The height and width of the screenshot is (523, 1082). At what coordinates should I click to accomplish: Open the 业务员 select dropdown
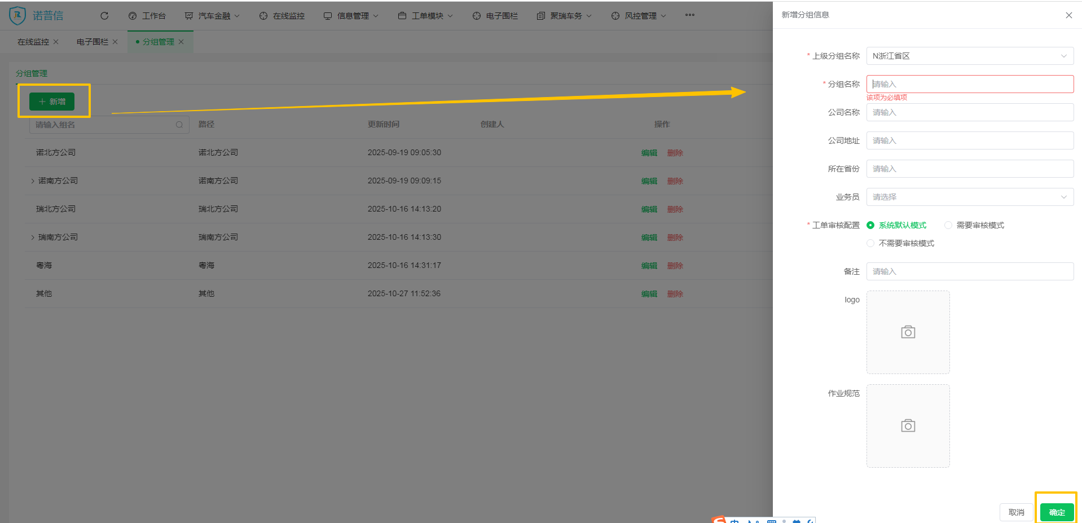tap(969, 197)
